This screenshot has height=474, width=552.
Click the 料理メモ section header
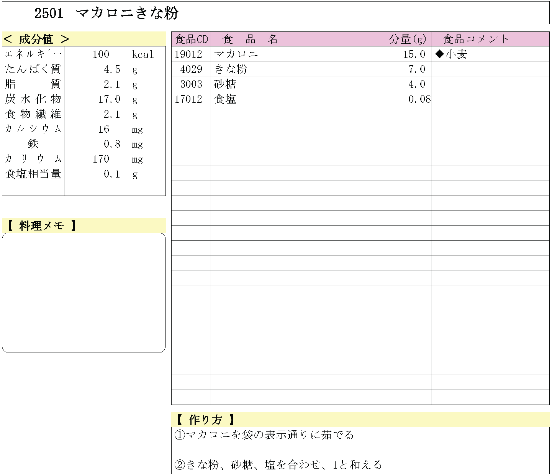pos(41,225)
